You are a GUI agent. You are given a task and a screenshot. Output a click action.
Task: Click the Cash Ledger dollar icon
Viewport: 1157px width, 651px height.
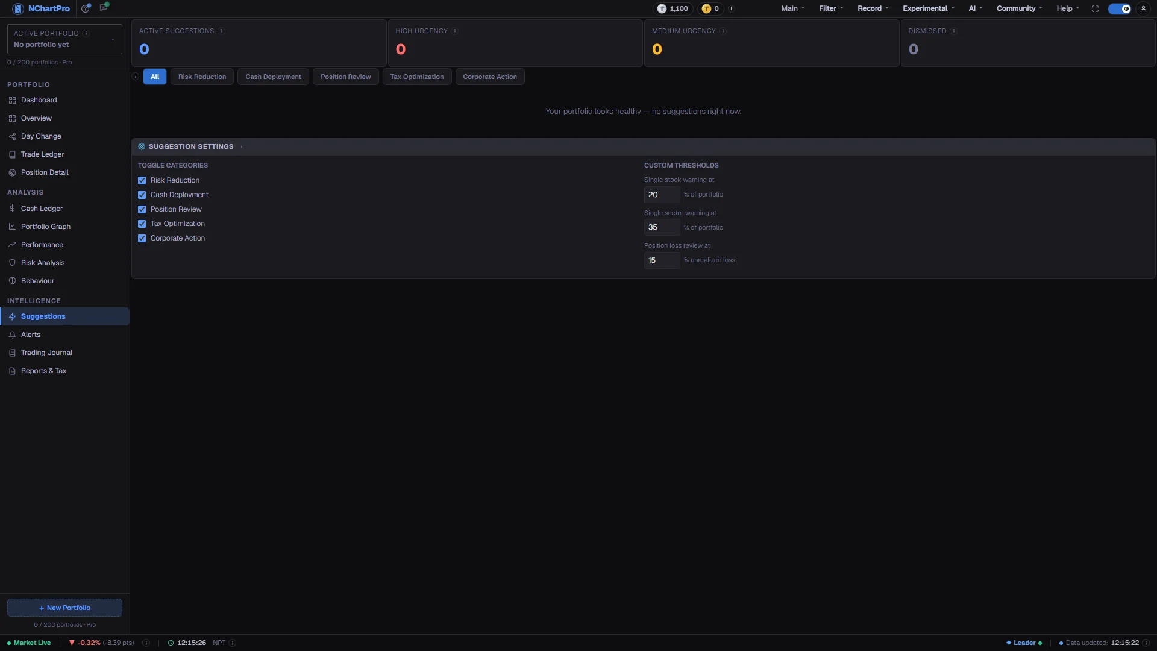12,209
